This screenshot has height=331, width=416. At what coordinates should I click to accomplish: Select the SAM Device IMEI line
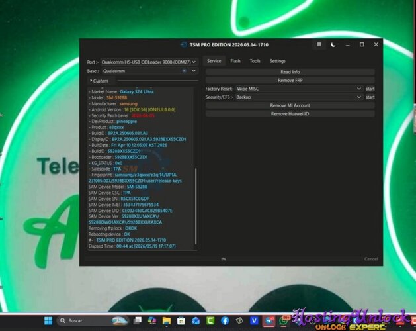(x=124, y=205)
